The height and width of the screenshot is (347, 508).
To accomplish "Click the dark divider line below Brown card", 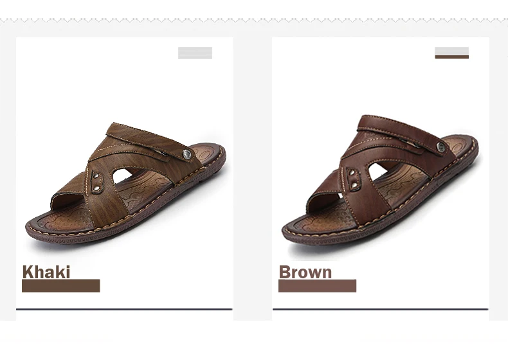I will click(380, 310).
